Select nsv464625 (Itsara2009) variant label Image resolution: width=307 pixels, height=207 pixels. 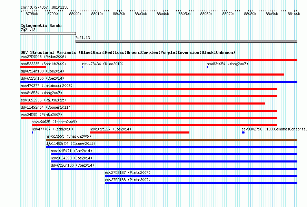54,122
